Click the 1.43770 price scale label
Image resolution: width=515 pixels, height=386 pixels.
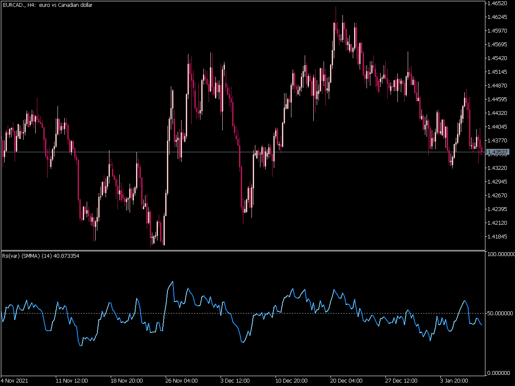point(498,141)
